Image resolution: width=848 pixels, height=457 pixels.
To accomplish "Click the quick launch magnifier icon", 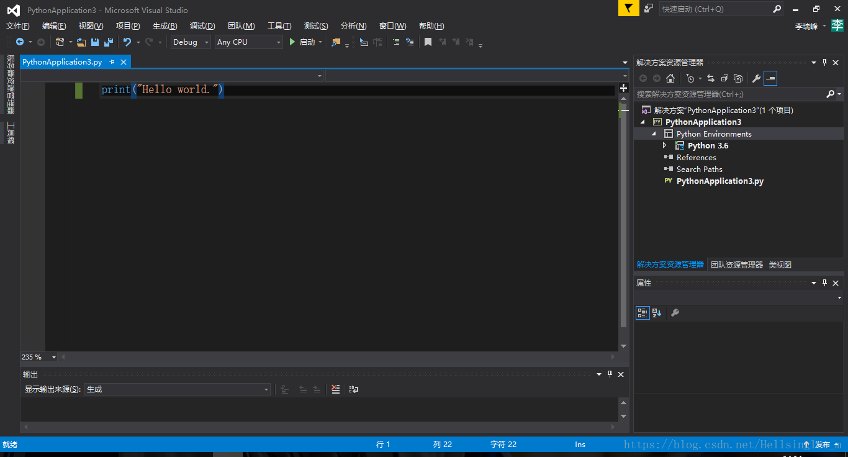I will (777, 9).
